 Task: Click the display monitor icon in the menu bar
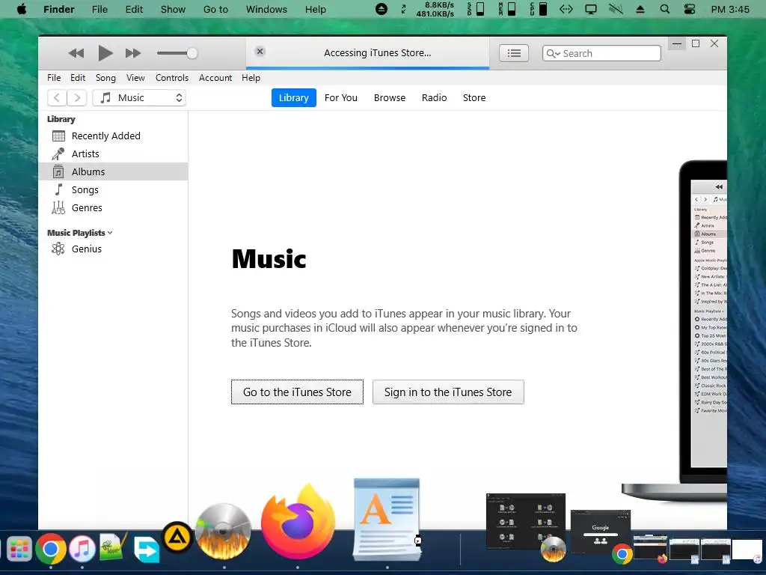click(591, 9)
